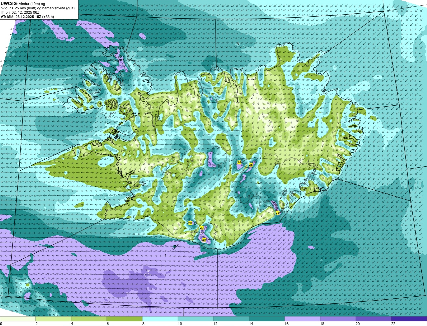Select the 8–10 m/s light cyan legend swatch

click(160, 319)
